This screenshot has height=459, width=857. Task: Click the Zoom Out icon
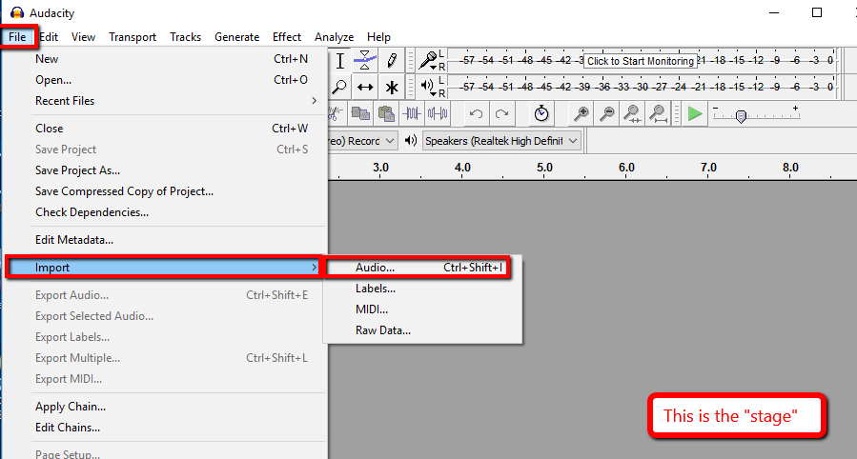click(x=606, y=113)
